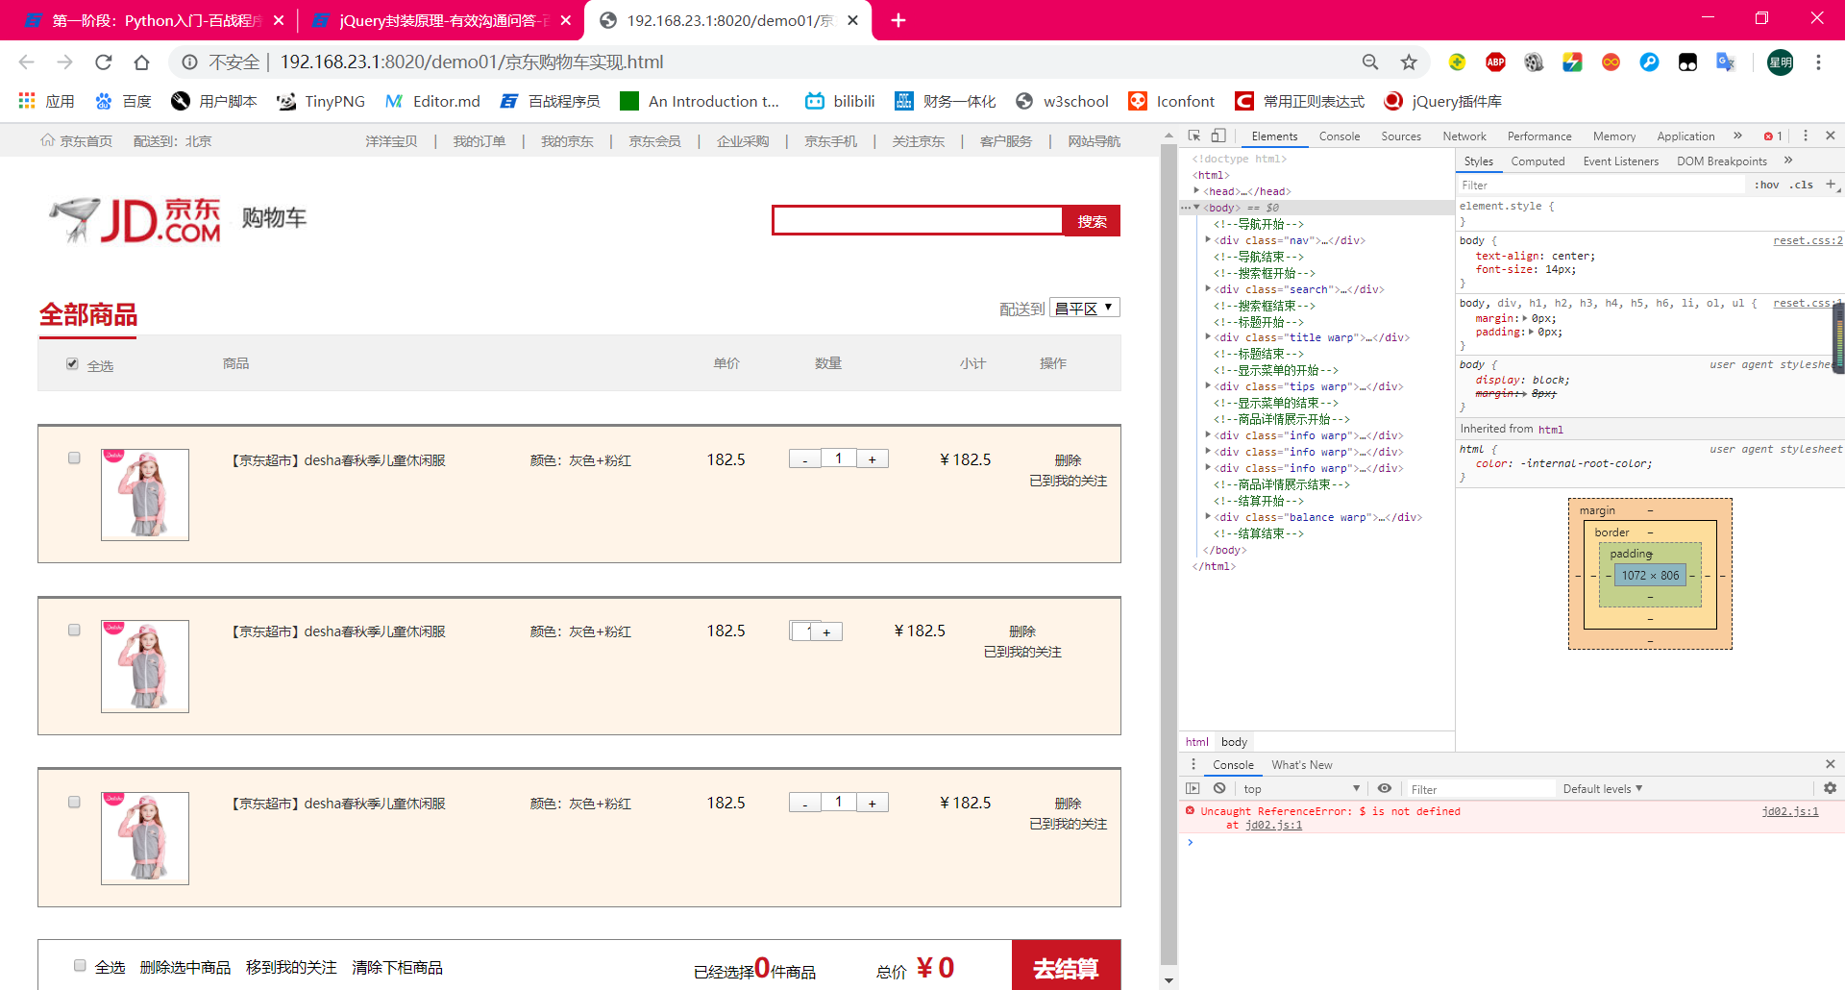Open the 昌平区 delivery dropdown
The image size is (1845, 990).
point(1085,308)
